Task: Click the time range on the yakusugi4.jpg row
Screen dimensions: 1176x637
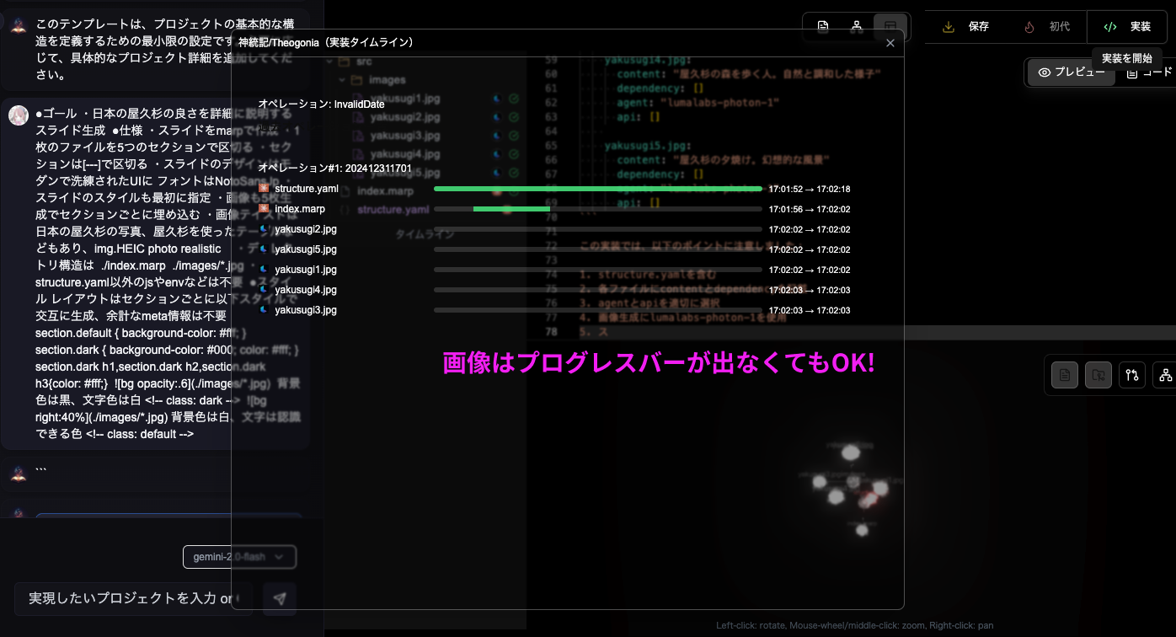Action: tap(810, 290)
